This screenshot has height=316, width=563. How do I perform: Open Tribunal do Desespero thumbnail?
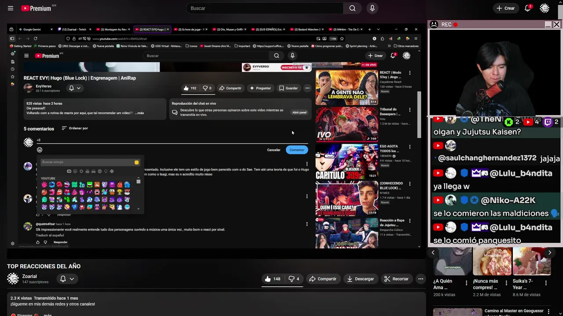click(347, 124)
